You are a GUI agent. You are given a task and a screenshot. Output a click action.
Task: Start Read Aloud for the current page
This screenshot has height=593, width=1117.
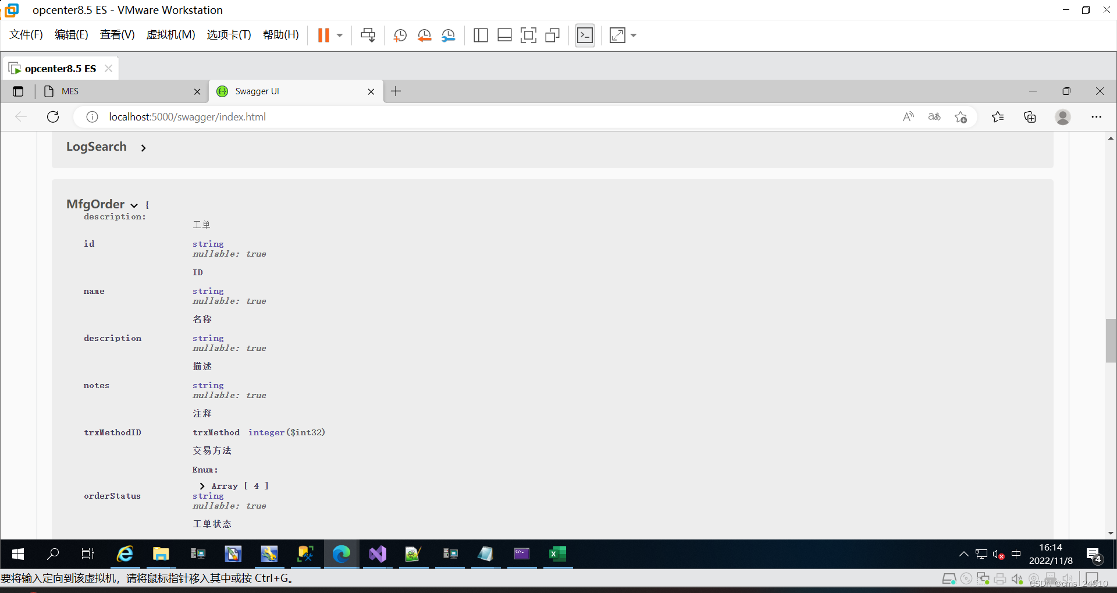coord(909,117)
